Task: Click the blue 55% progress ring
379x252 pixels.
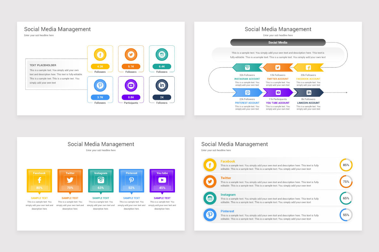Action: point(346,215)
